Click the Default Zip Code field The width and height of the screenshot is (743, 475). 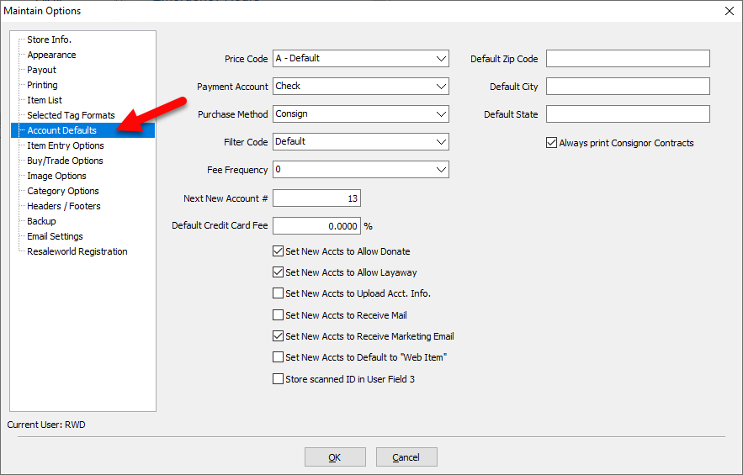click(x=628, y=59)
